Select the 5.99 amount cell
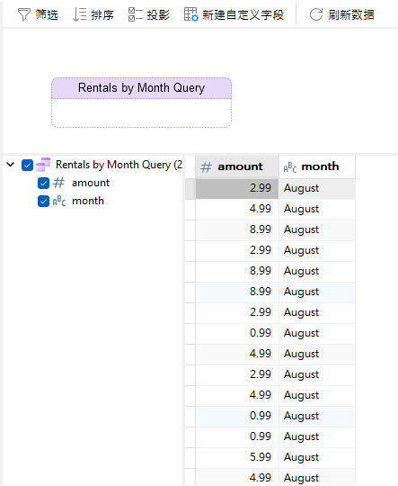The image size is (398, 486). tap(237, 457)
